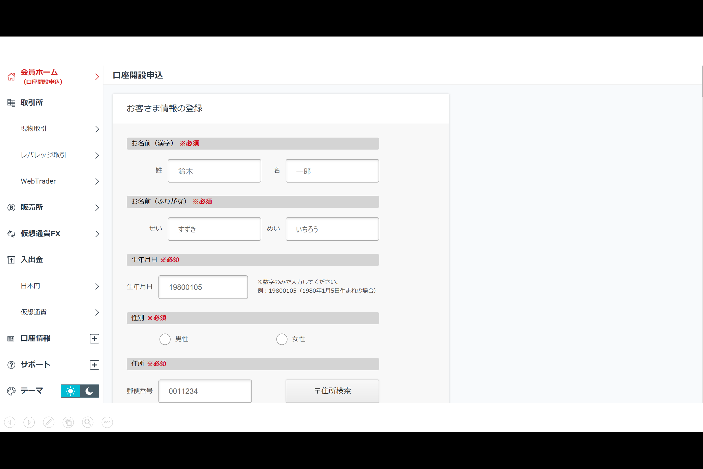The width and height of the screenshot is (703, 469).
Task: Open the WebTrader menu item
Action: [39, 181]
